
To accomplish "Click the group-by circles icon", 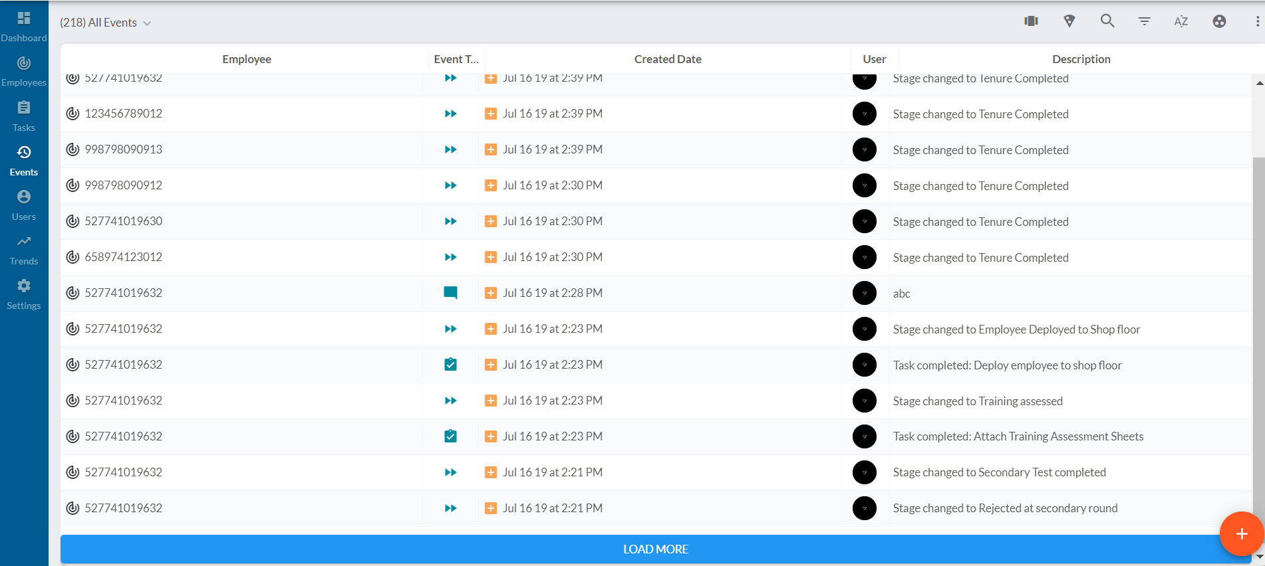I will (1219, 21).
